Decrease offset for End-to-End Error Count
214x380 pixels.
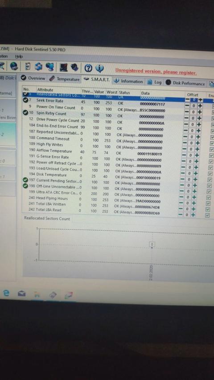(x=186, y=131)
